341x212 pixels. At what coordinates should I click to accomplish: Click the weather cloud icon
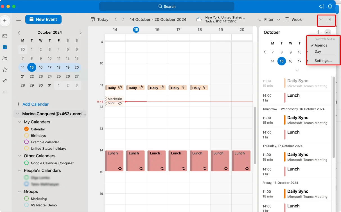click(199, 19)
